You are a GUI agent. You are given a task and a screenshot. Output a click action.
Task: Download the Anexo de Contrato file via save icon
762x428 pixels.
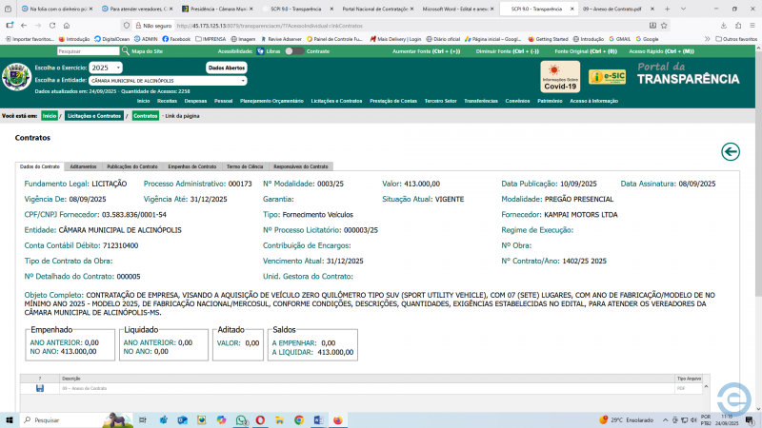(x=39, y=389)
